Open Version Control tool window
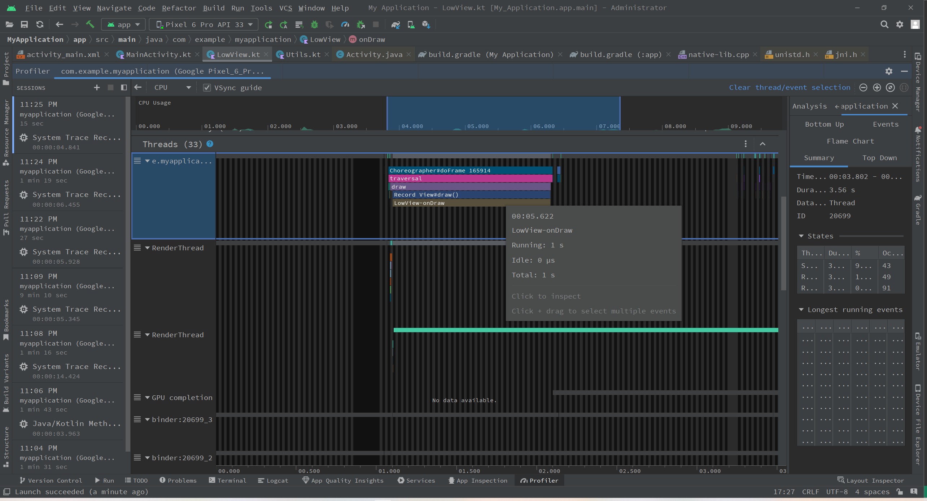The height and width of the screenshot is (501, 927). tap(51, 480)
